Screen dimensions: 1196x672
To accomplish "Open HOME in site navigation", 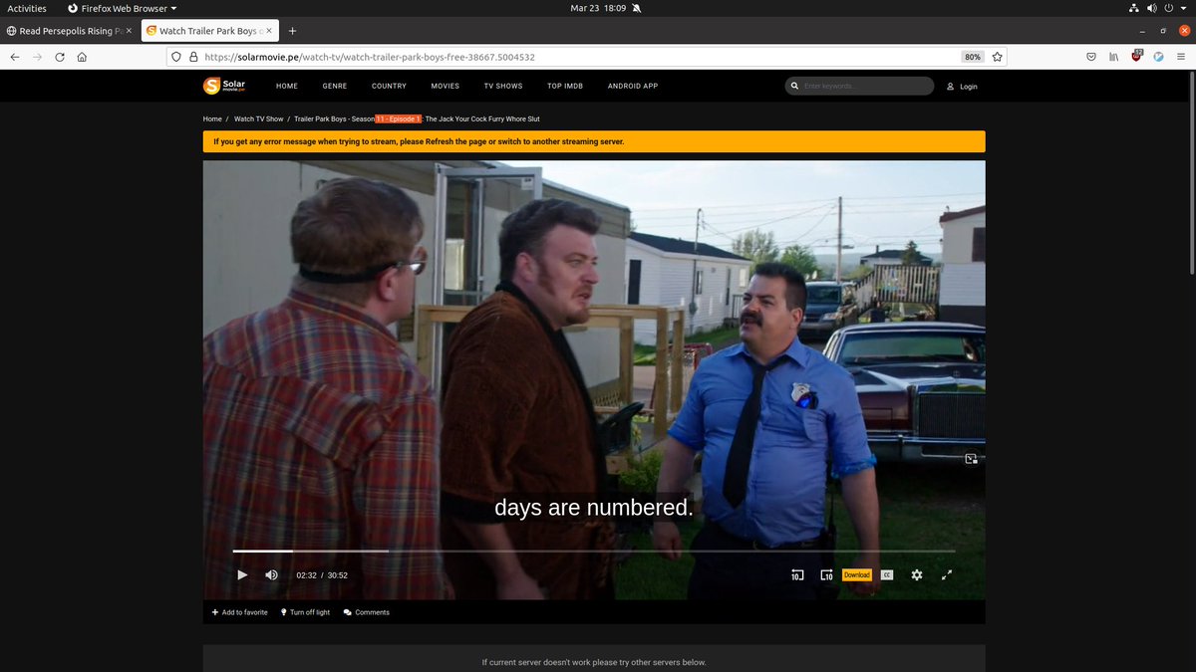I will (x=287, y=87).
